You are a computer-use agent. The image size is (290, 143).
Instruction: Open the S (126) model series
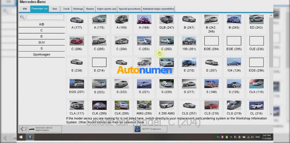[x=234, y=89]
